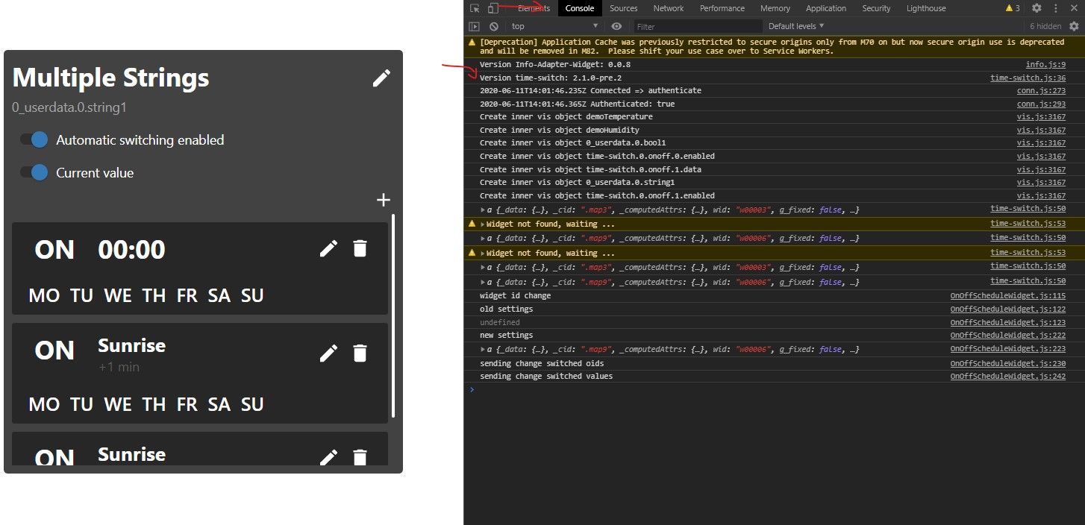The height and width of the screenshot is (525, 1085).
Task: Click the 'old settings' console message
Action: coord(506,309)
